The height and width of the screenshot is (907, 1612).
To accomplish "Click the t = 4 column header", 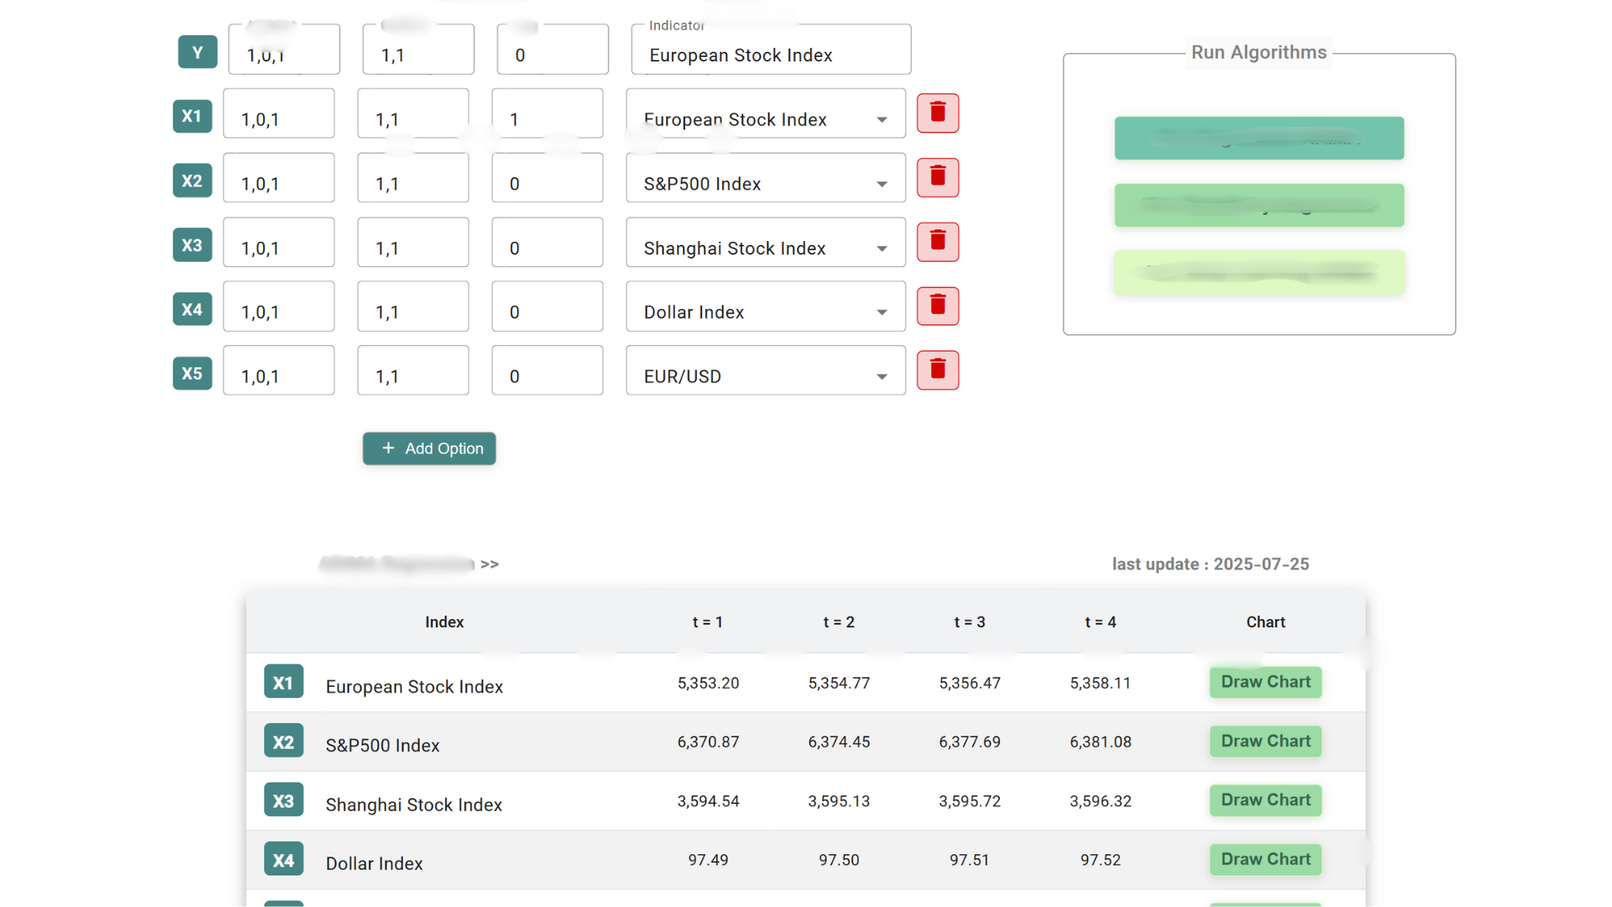I will (1101, 622).
